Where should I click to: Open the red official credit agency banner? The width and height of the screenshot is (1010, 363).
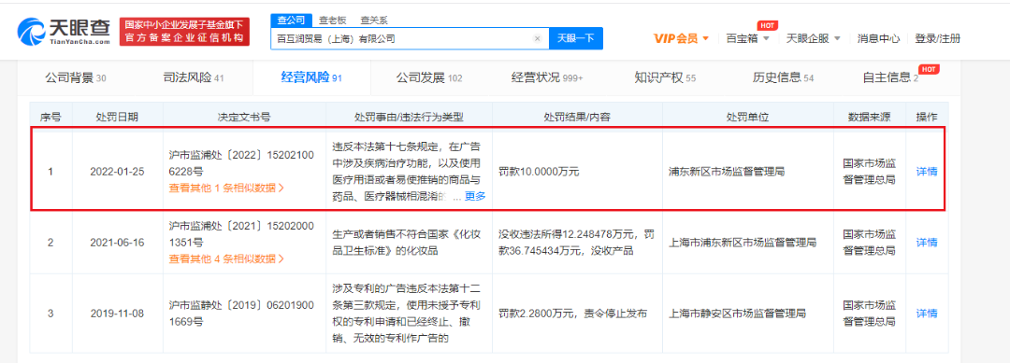[184, 31]
